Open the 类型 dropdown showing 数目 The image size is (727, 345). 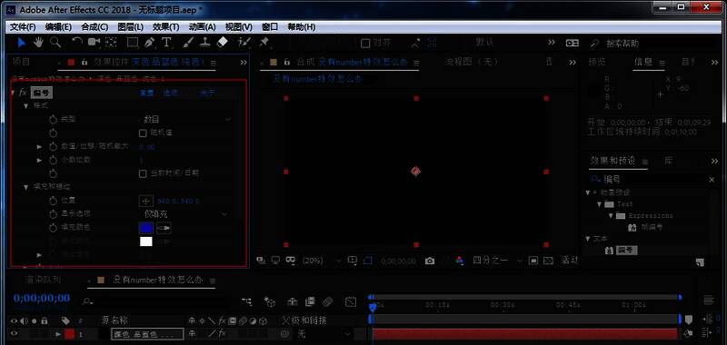click(186, 120)
